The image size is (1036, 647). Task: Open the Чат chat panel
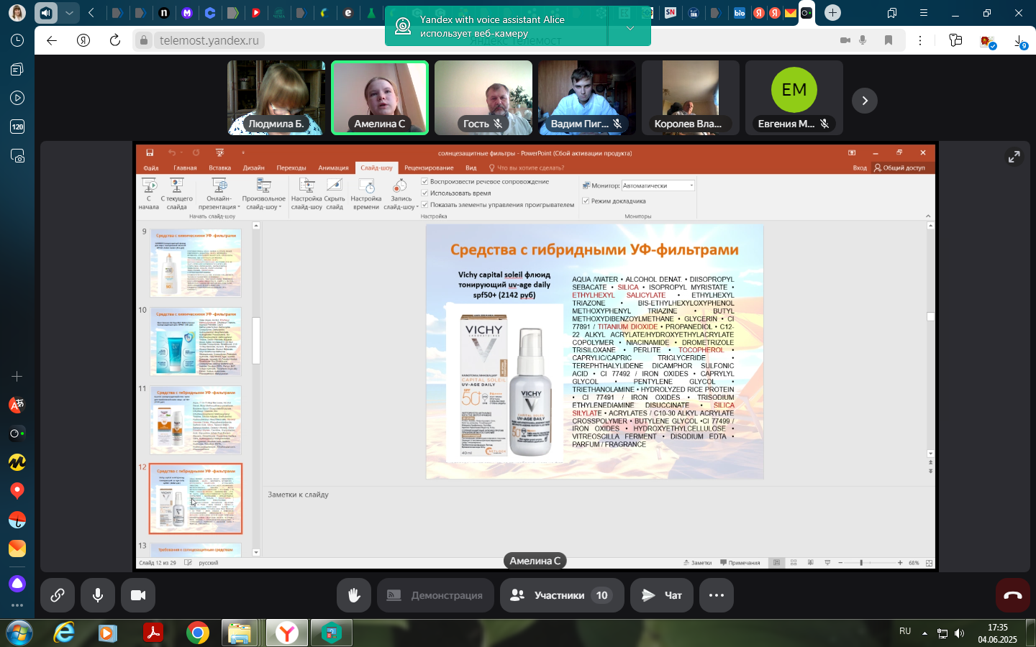662,595
